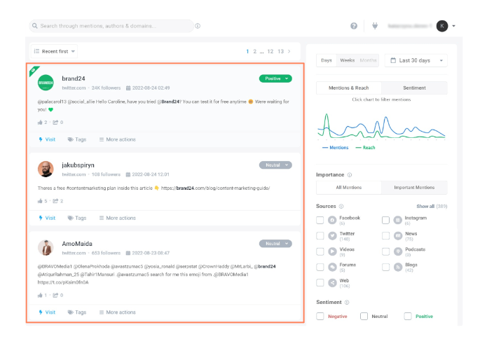This screenshot has height=339, width=487.
Task: Click brand24 profile avatar
Action: coord(46,83)
